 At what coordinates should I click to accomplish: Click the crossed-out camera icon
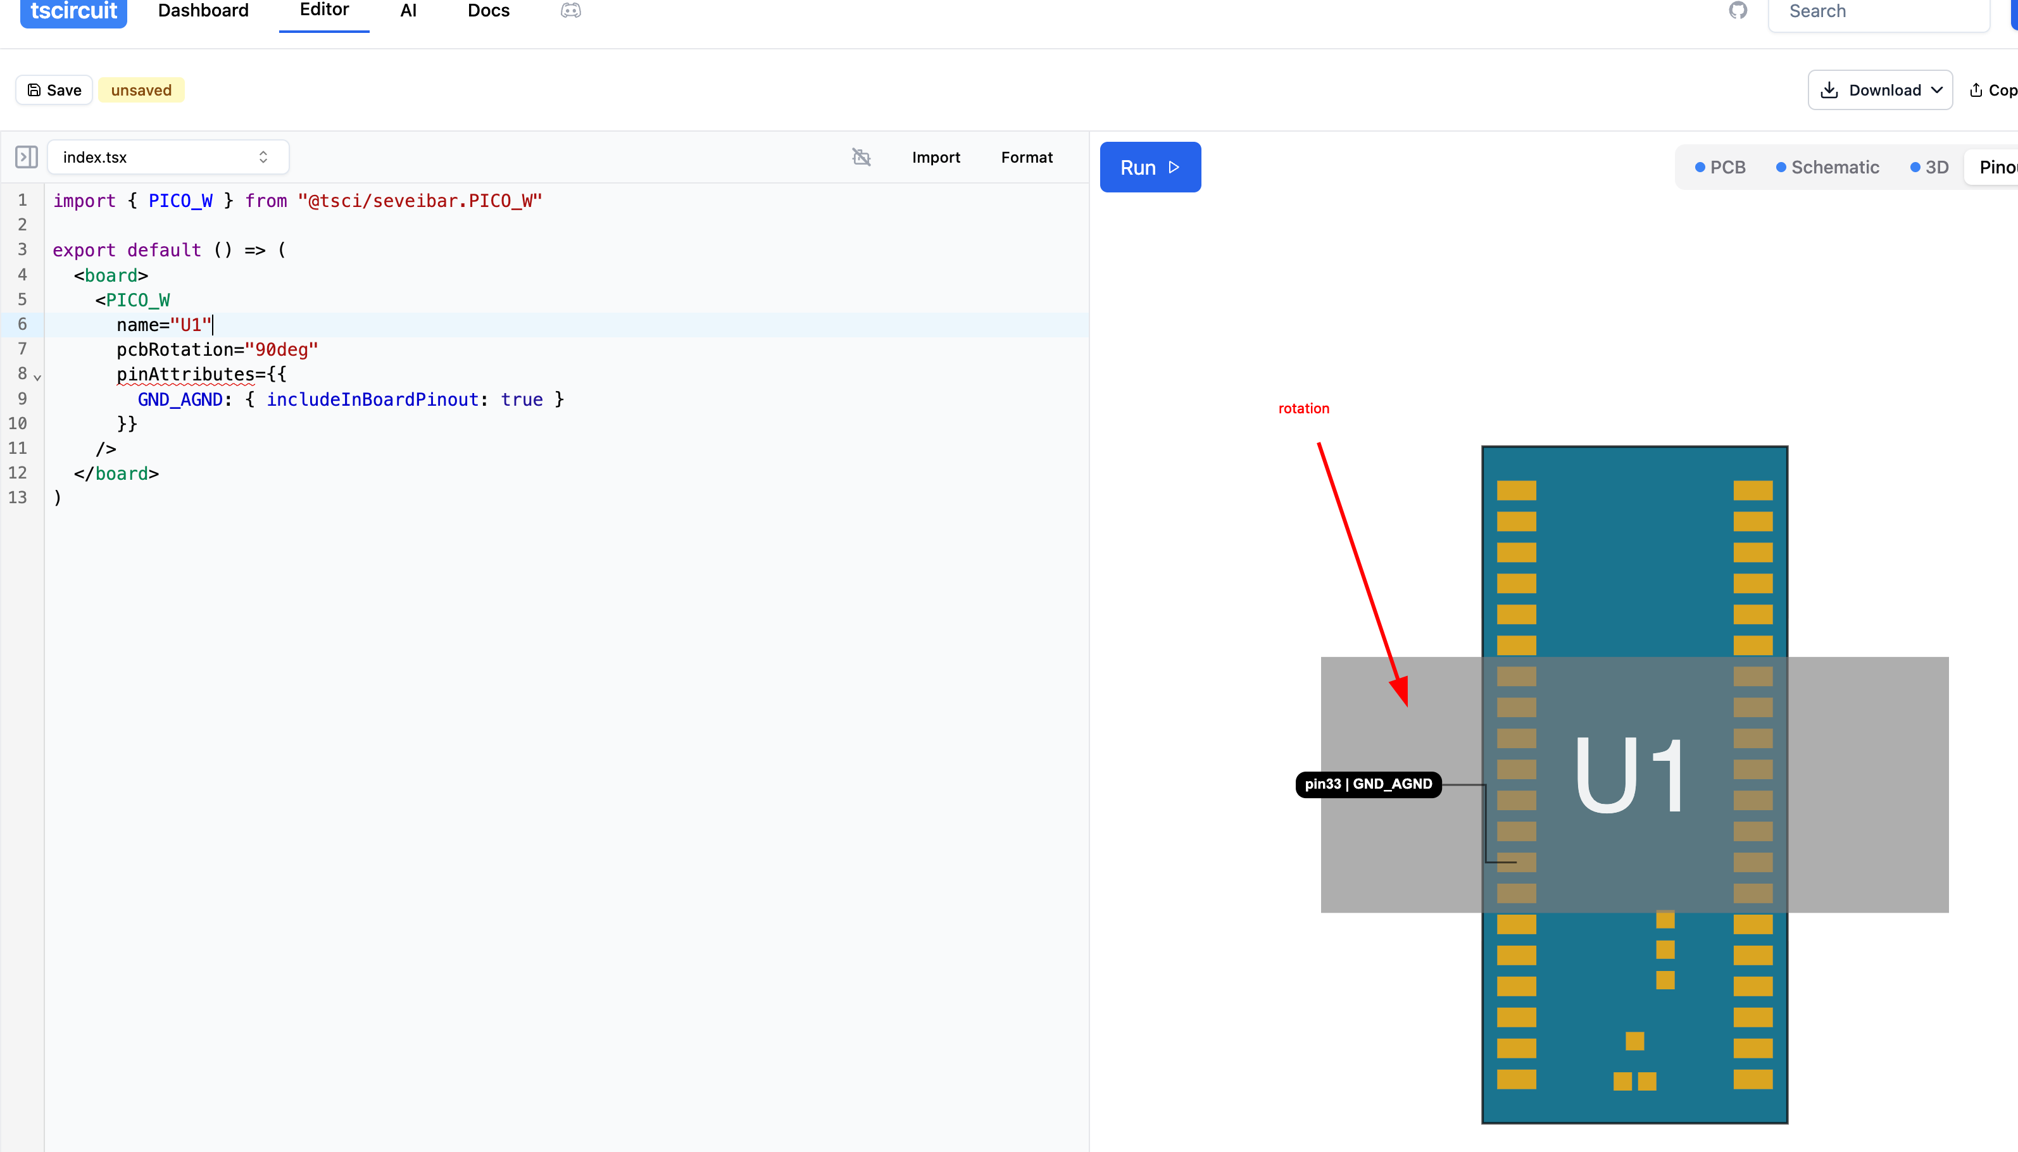click(861, 157)
